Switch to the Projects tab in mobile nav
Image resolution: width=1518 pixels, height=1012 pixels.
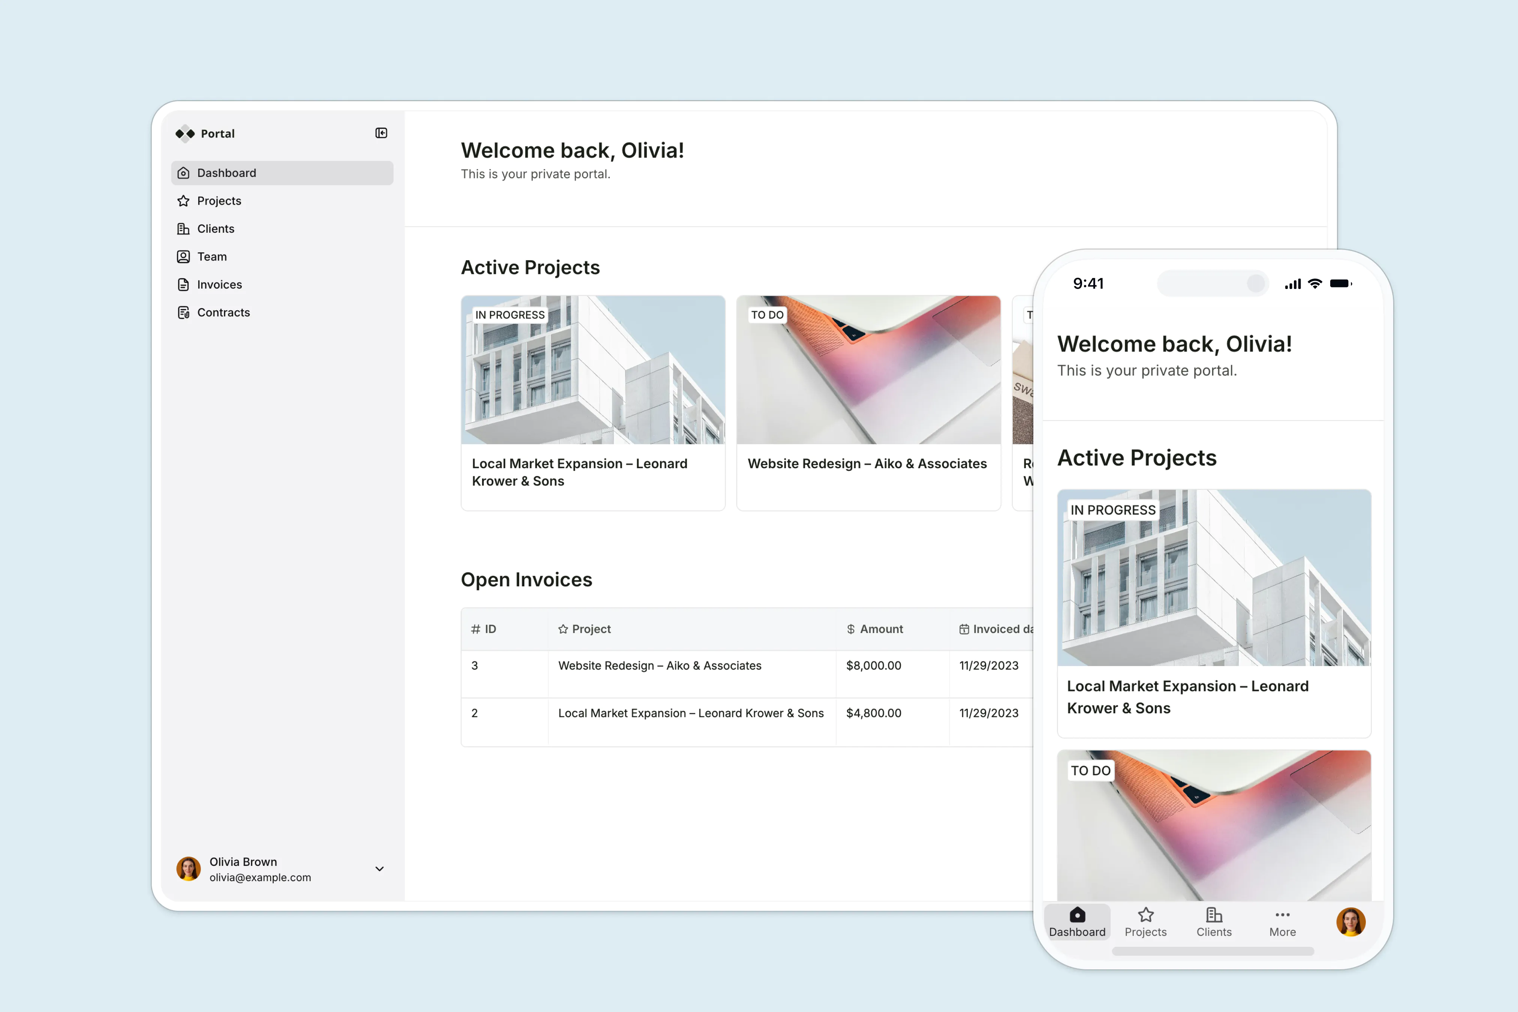click(x=1145, y=922)
